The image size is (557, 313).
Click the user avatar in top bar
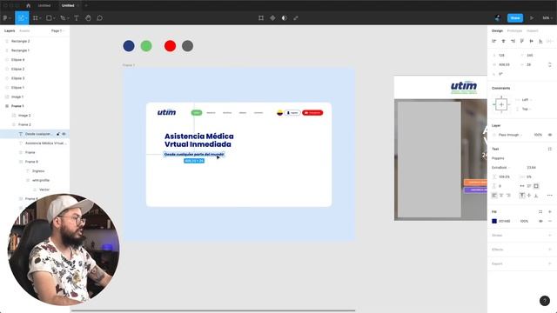tap(497, 17)
